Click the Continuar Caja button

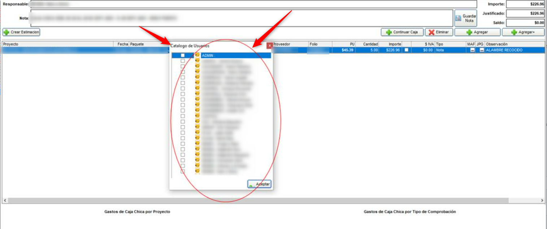[402, 32]
